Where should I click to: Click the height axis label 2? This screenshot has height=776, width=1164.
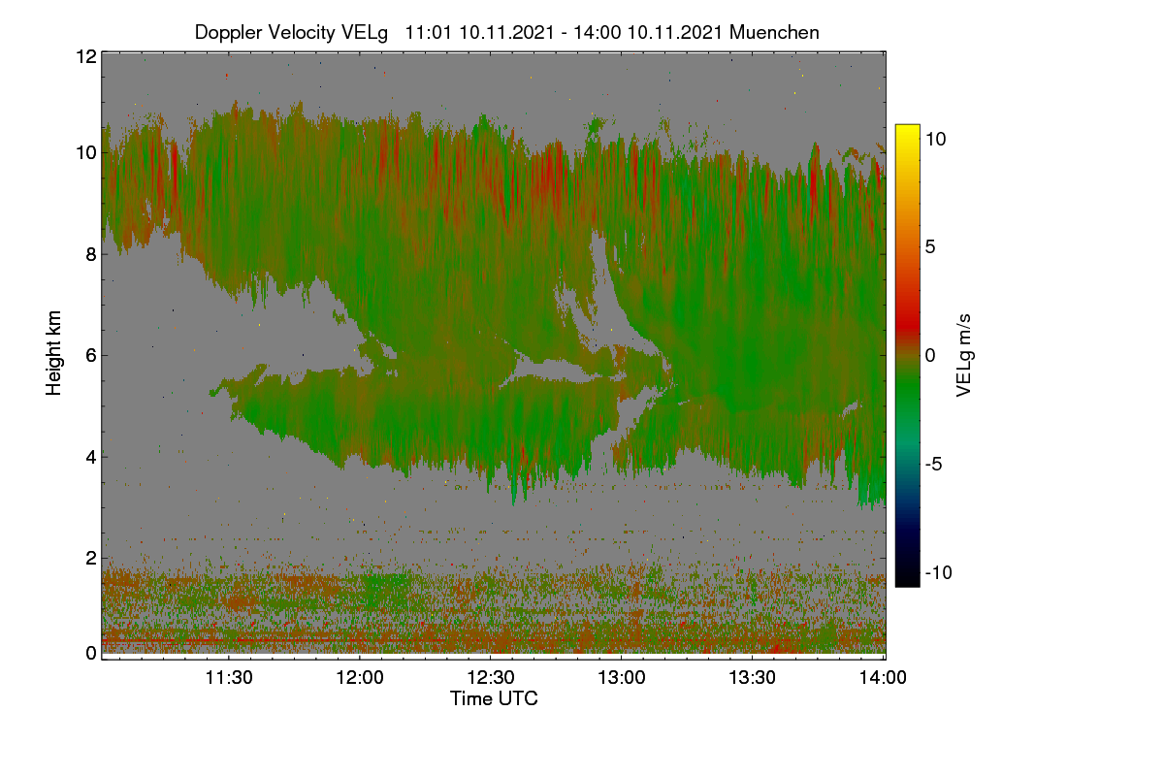pos(91,557)
